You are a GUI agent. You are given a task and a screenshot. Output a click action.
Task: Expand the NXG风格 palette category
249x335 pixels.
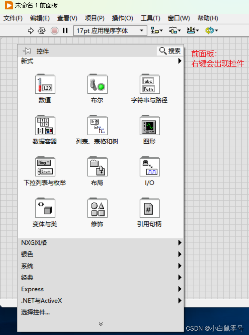[x=101, y=243]
